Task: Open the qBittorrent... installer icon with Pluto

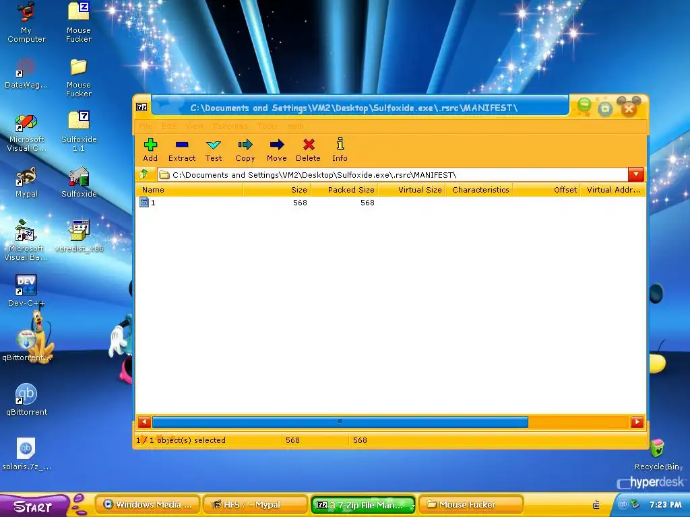Action: (26, 339)
